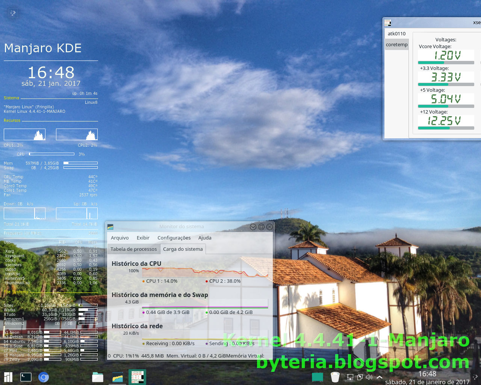The height and width of the screenshot is (385, 481).
Task: Open Dolphin file manager from the panel
Action: click(x=98, y=377)
